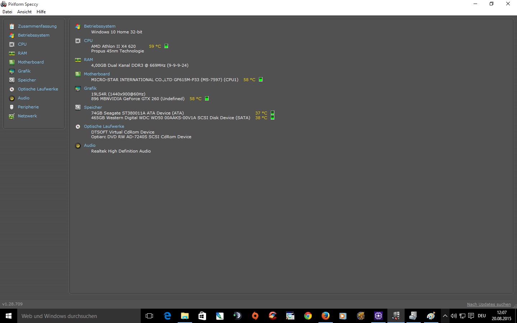This screenshot has height=323, width=517.
Task: Open File Explorer from the taskbar
Action: (x=185, y=316)
